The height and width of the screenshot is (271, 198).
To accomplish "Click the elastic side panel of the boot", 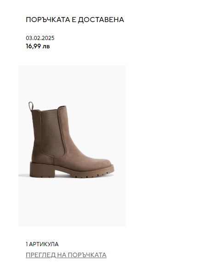I will tap(52, 133).
